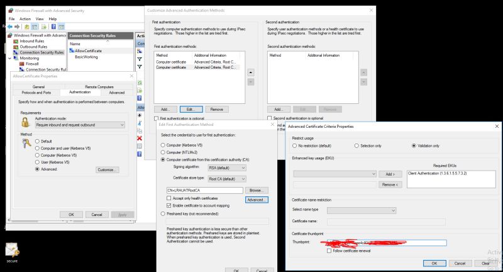This screenshot has width=503, height=272.
Task: Select User (Kerberos V5) radio button
Action: click(37, 162)
